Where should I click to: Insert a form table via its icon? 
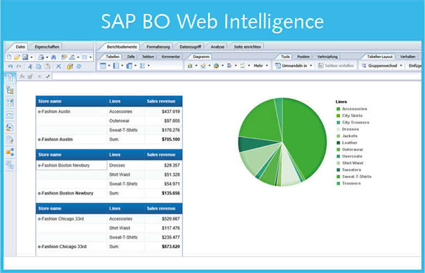(142, 65)
